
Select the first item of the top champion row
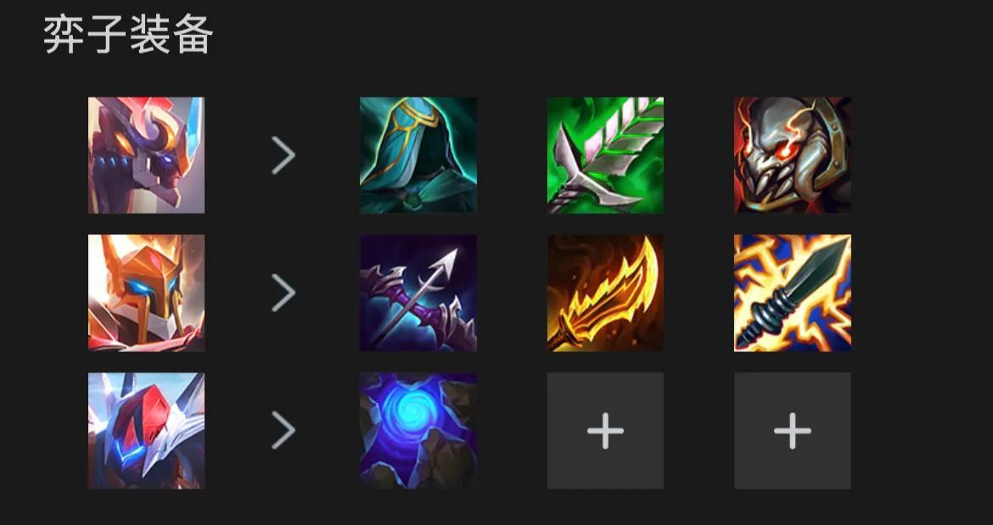tap(418, 155)
